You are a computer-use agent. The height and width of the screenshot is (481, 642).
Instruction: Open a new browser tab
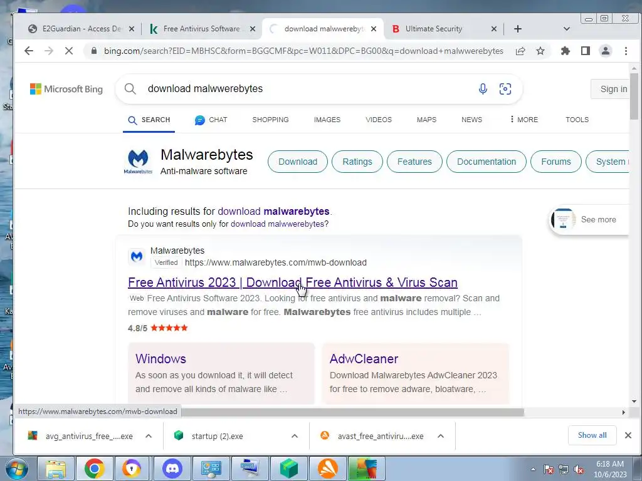(x=517, y=29)
